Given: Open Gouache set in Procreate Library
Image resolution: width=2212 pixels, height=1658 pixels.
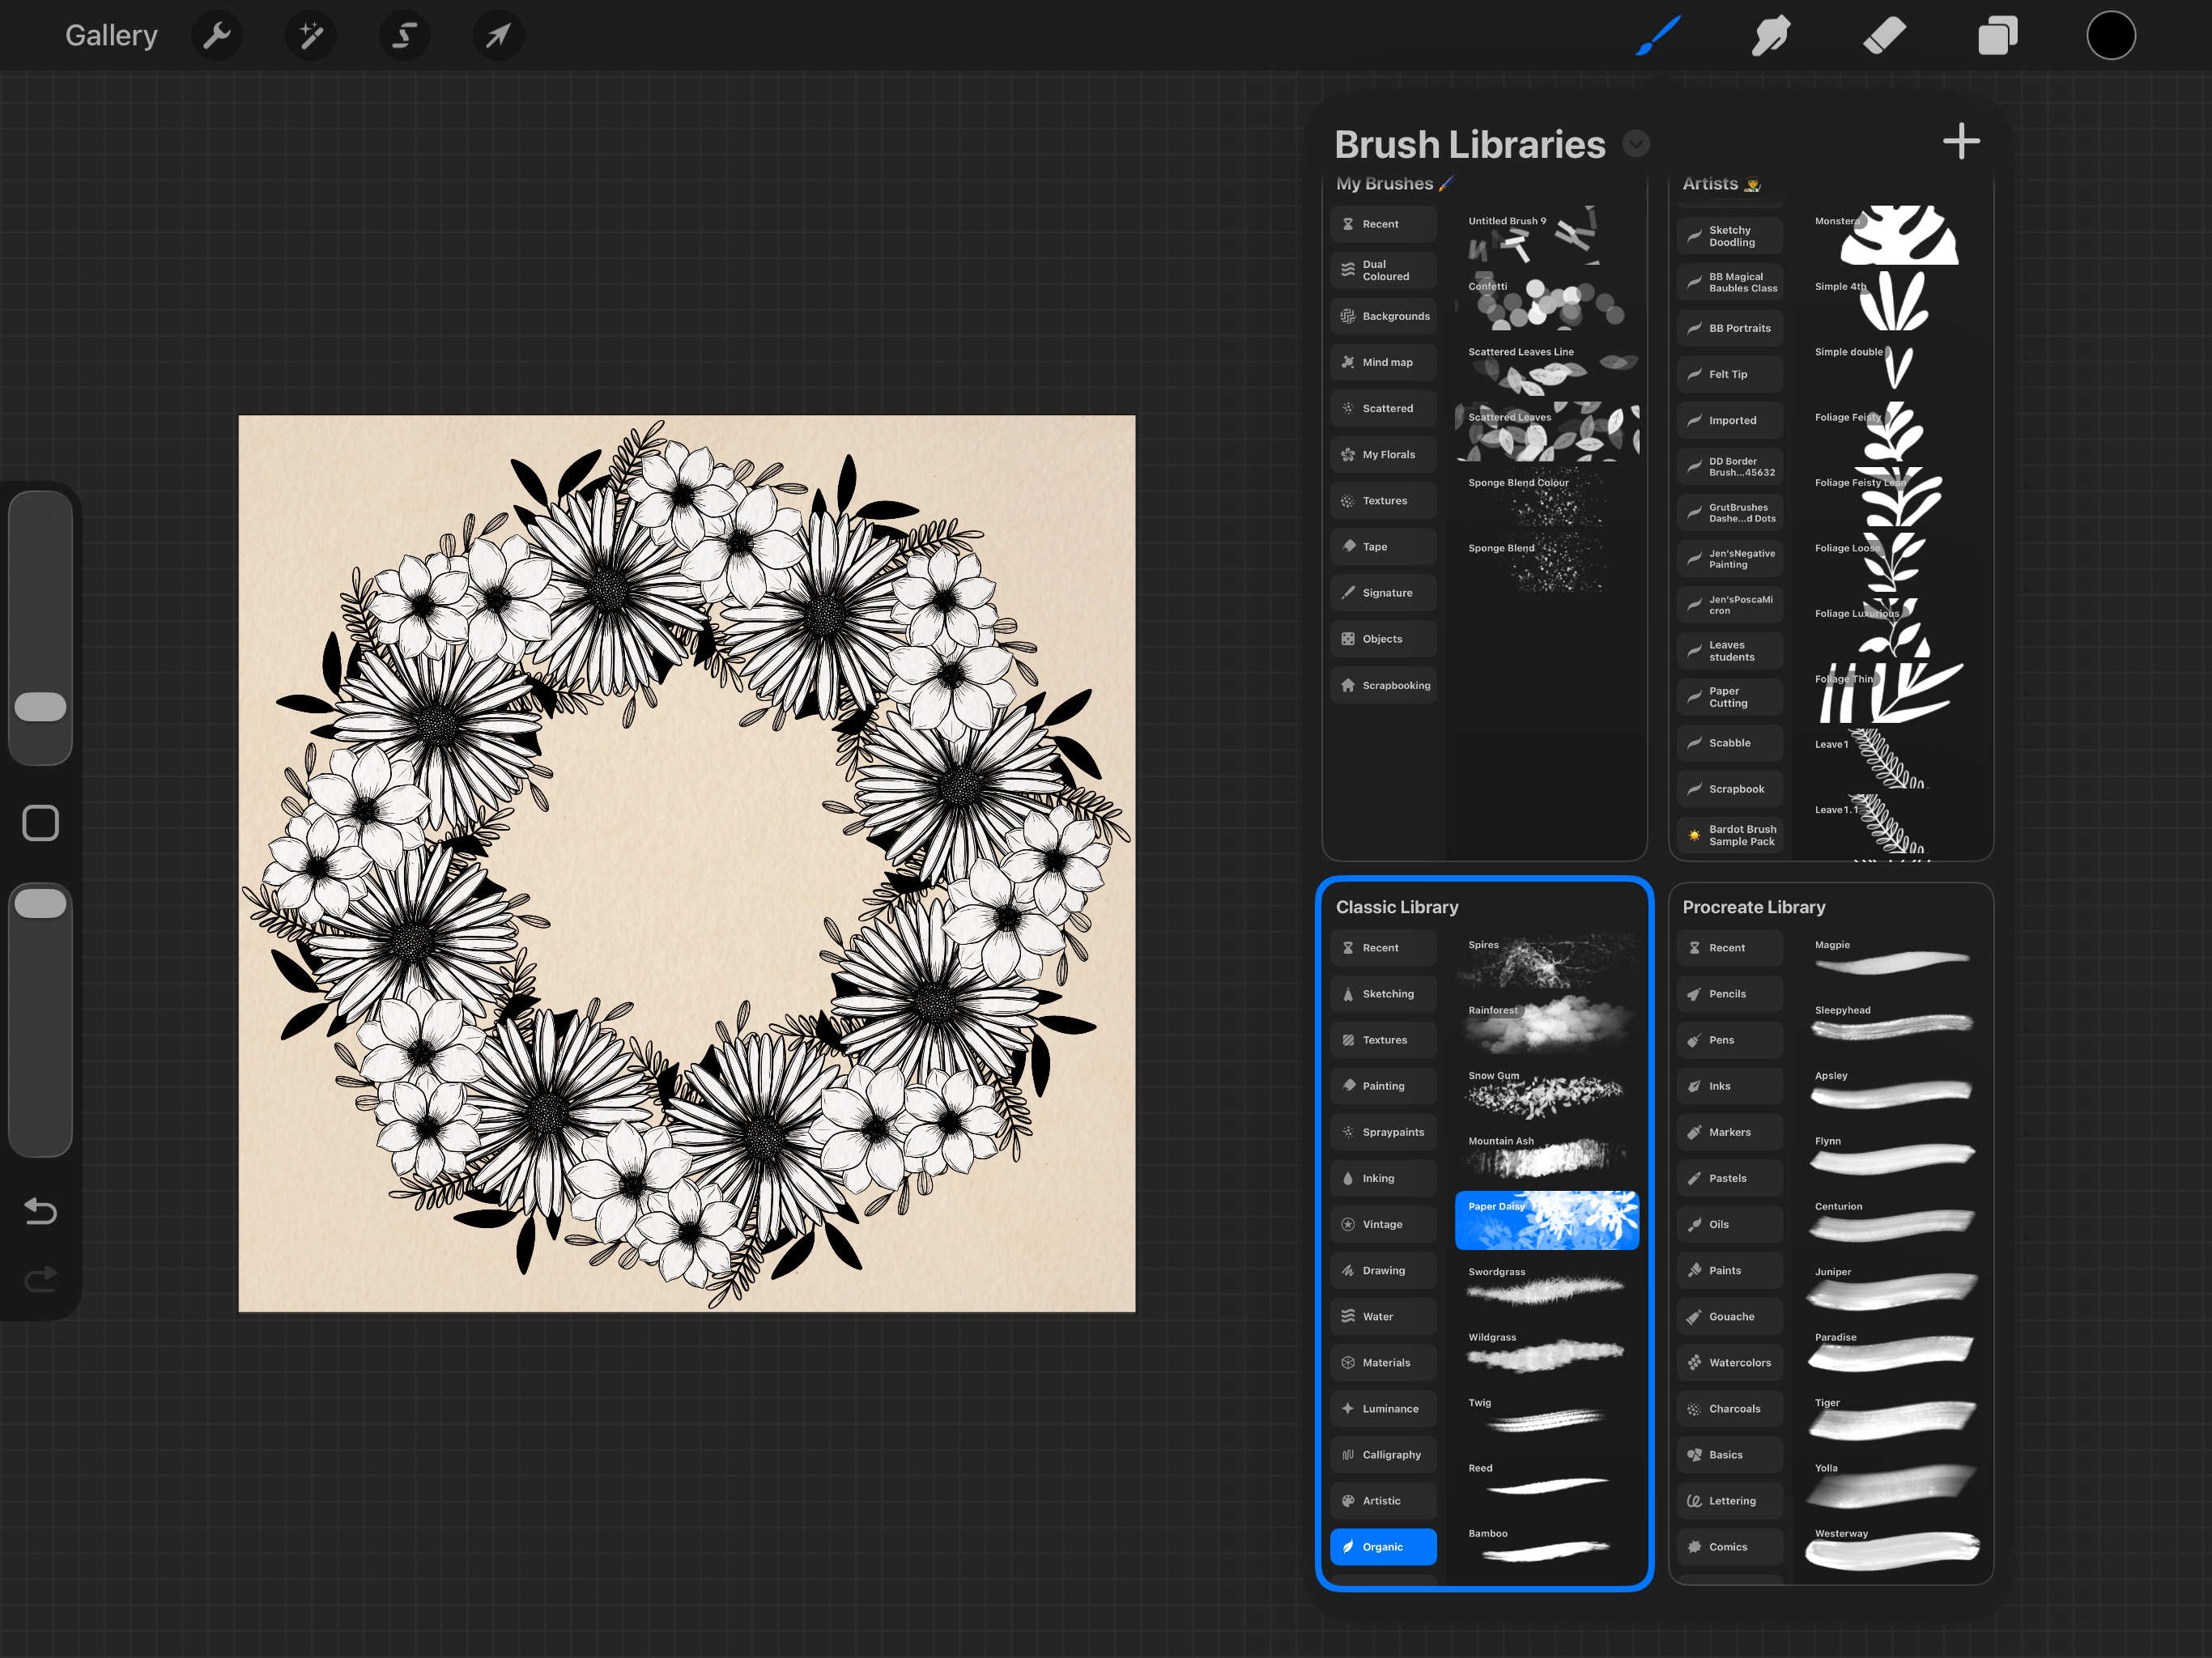Looking at the screenshot, I should point(1730,1316).
